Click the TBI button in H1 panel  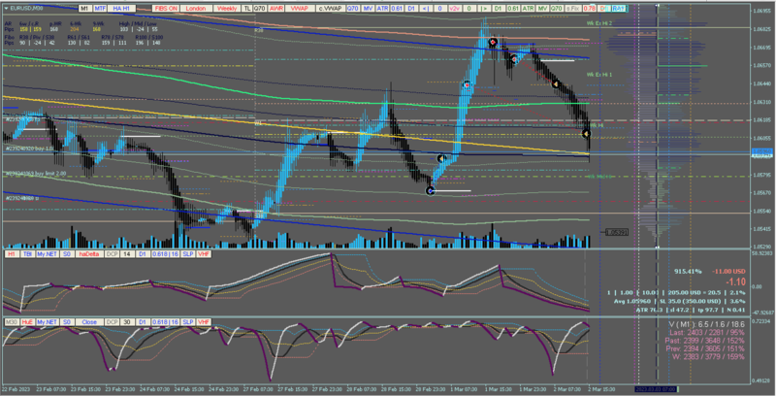(x=27, y=254)
